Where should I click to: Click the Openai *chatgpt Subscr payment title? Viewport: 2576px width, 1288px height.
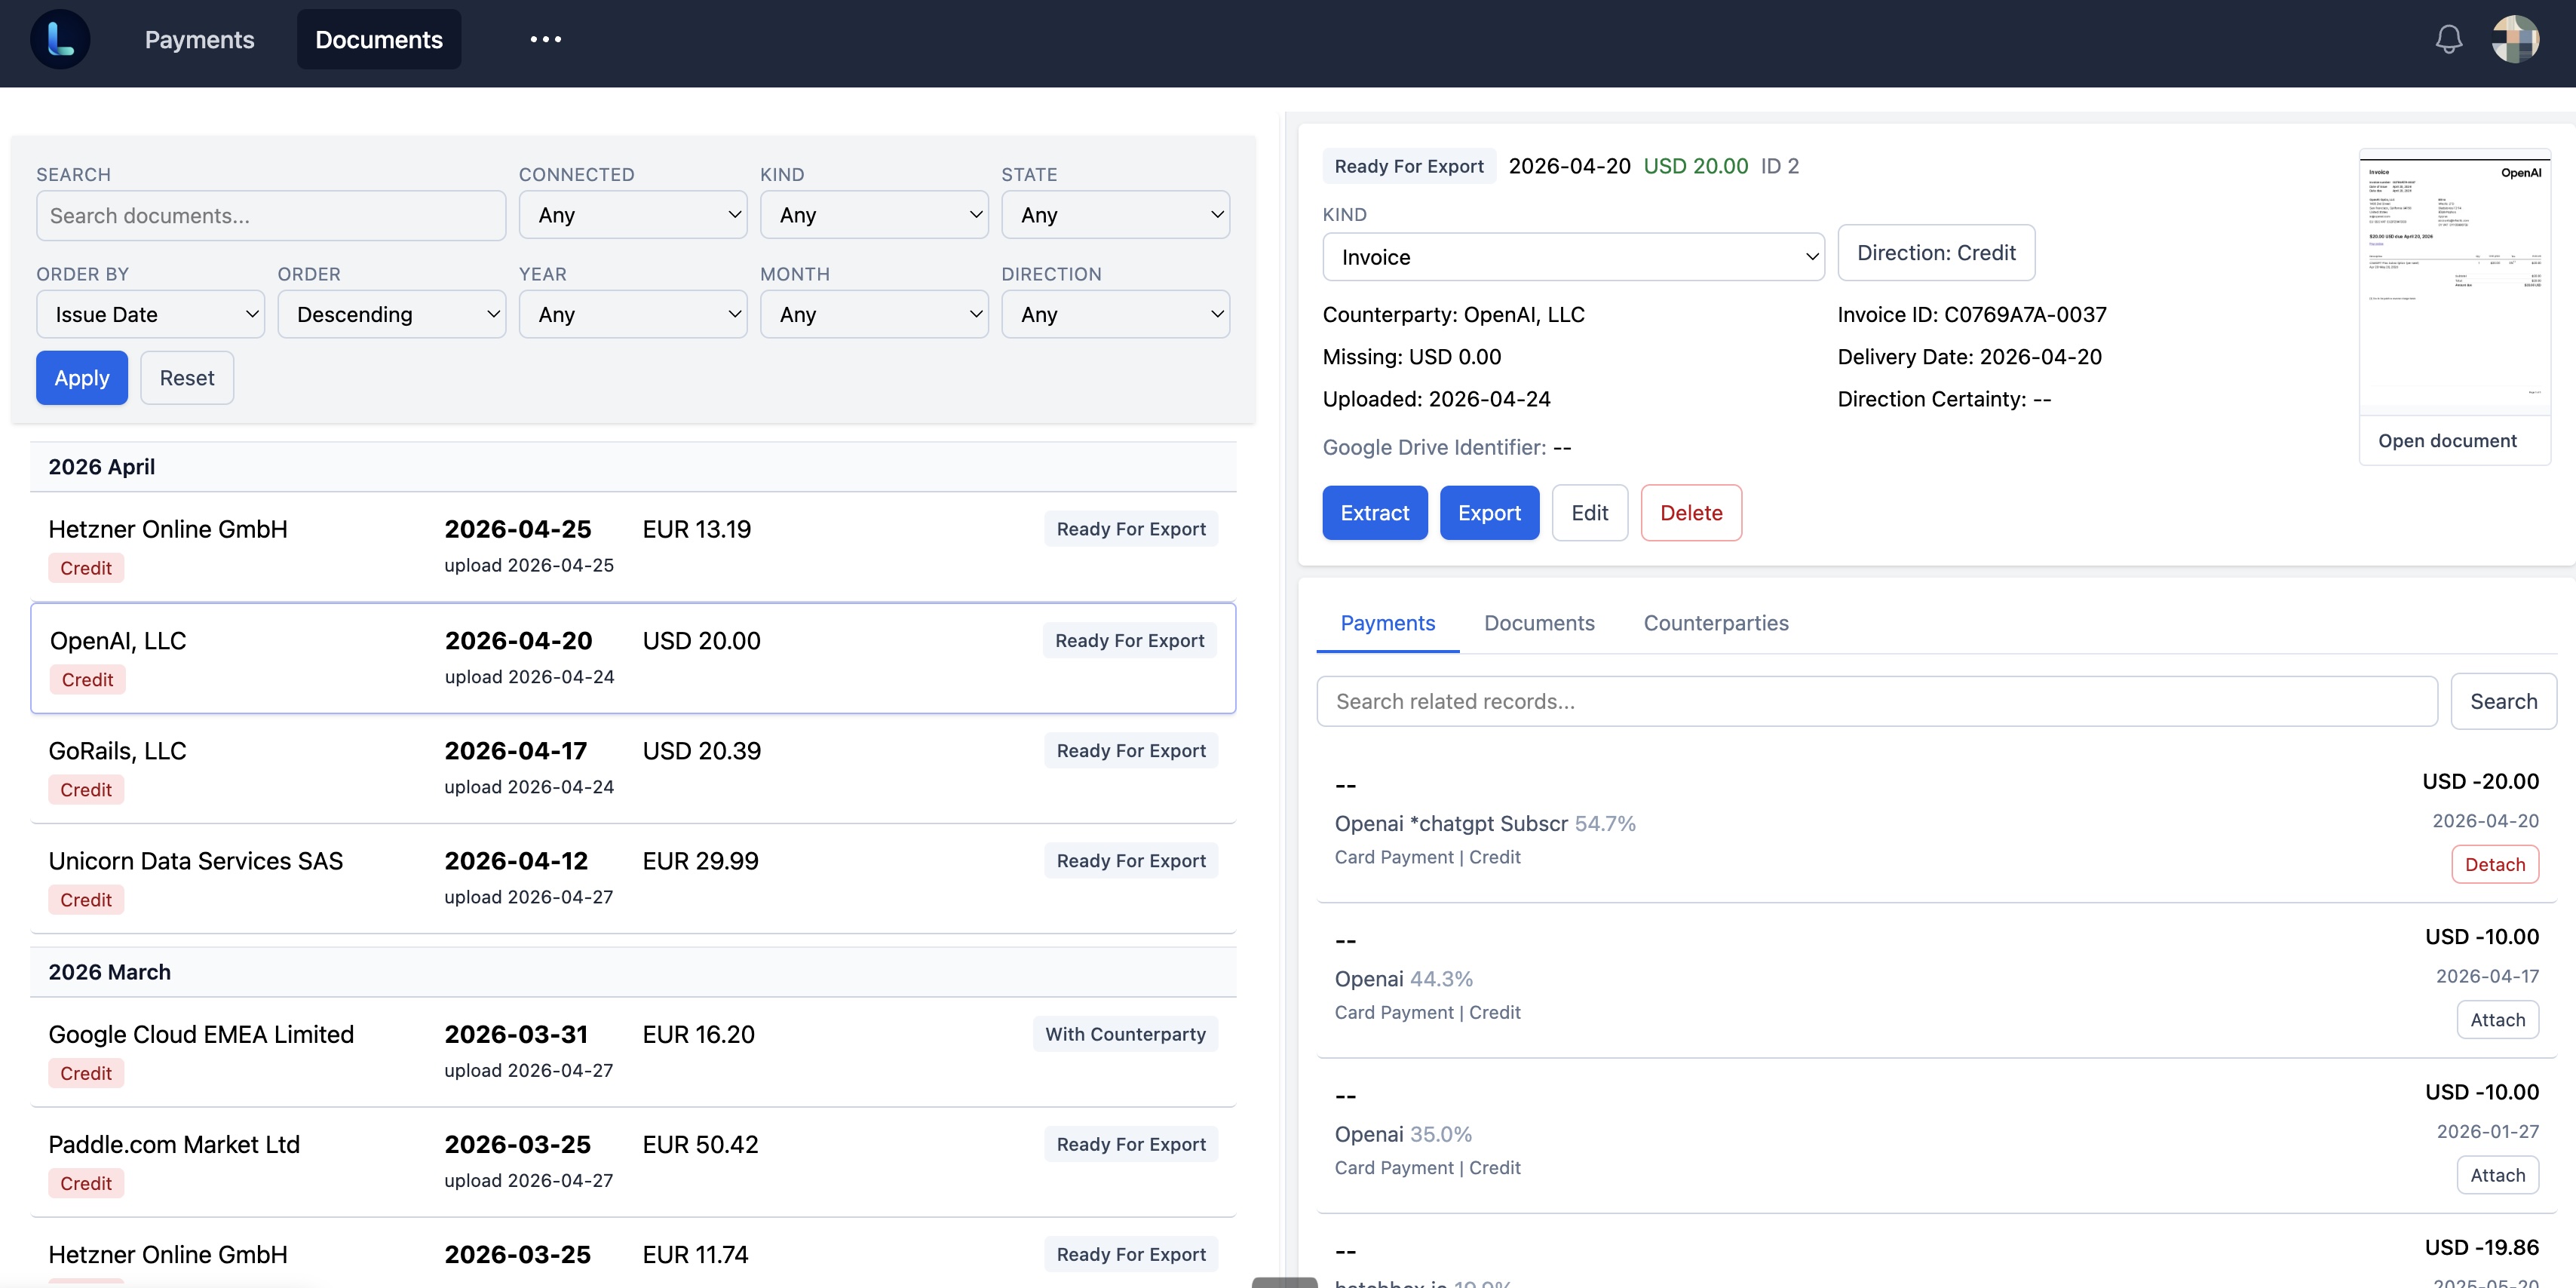coord(1451,824)
